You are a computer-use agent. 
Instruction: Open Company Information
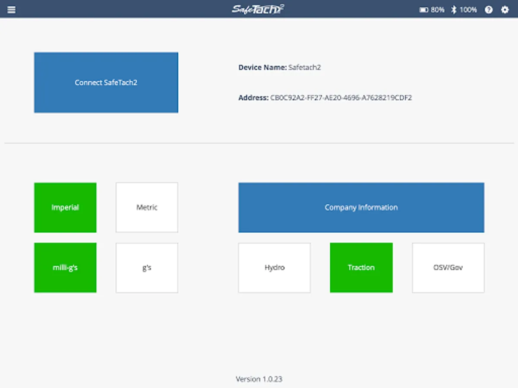361,207
